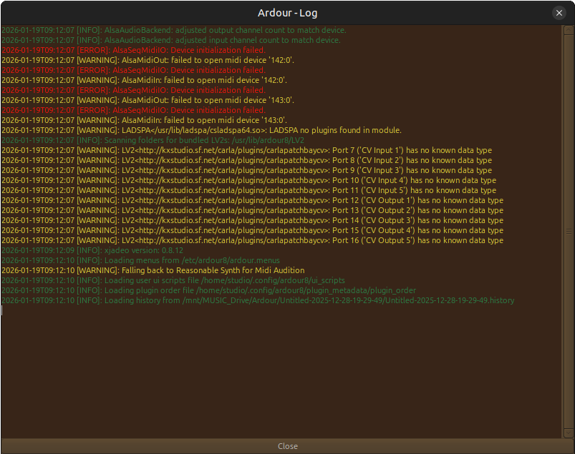This screenshot has width=575, height=454.
Task: Click the xjadeo version 0.8.12 line
Action: [x=92, y=251]
